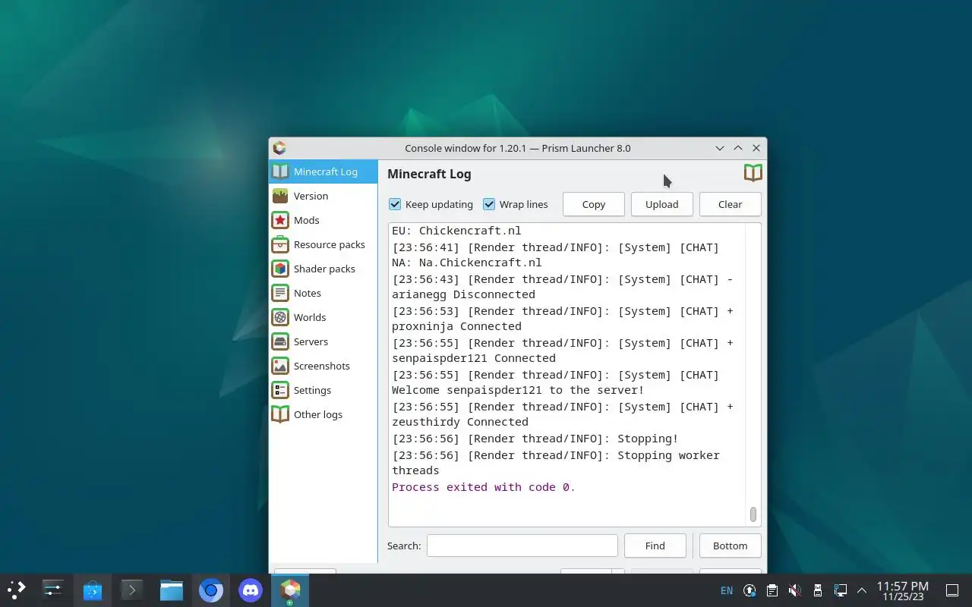The height and width of the screenshot is (607, 972).
Task: Click the Prism Launcher title bar icon
Action: click(279, 148)
